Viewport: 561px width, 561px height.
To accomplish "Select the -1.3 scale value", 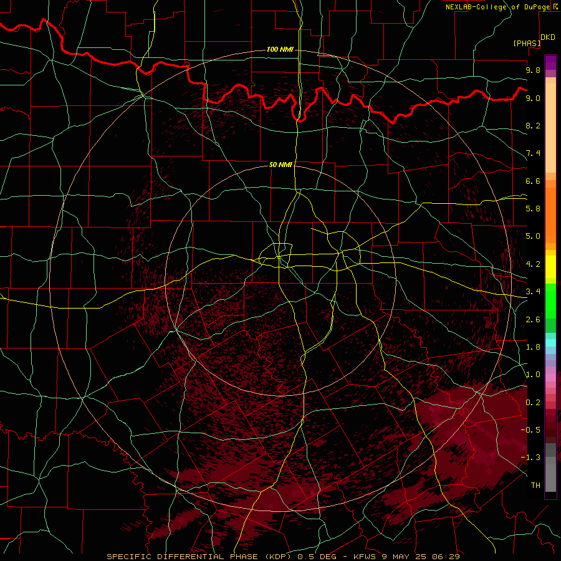I will [530, 458].
